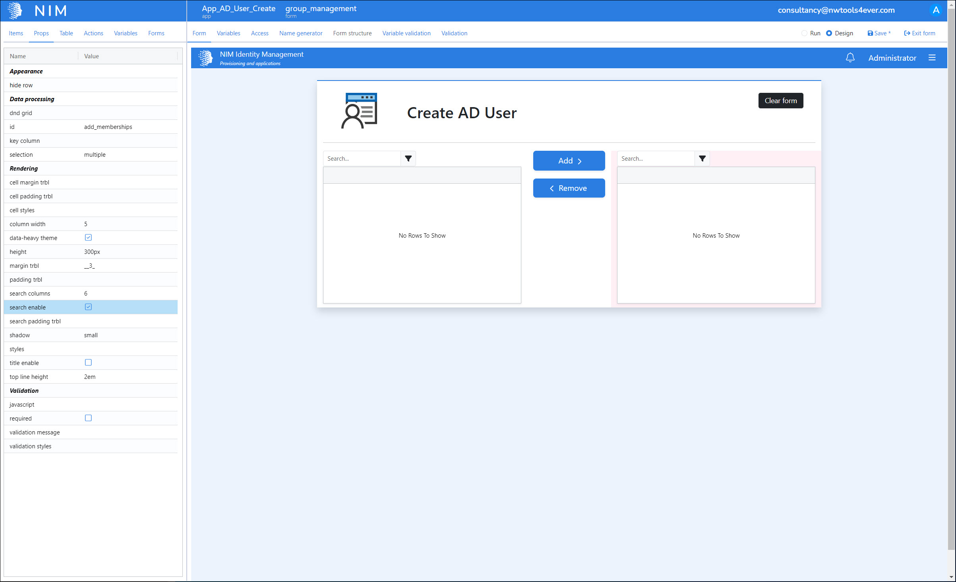Open the Form structure tab
Image resolution: width=956 pixels, height=582 pixels.
click(x=352, y=33)
